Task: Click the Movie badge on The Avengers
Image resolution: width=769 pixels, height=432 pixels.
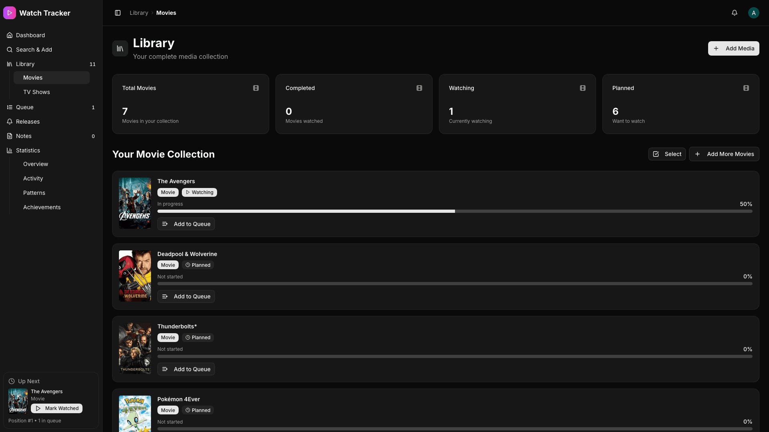Action: pyautogui.click(x=168, y=192)
